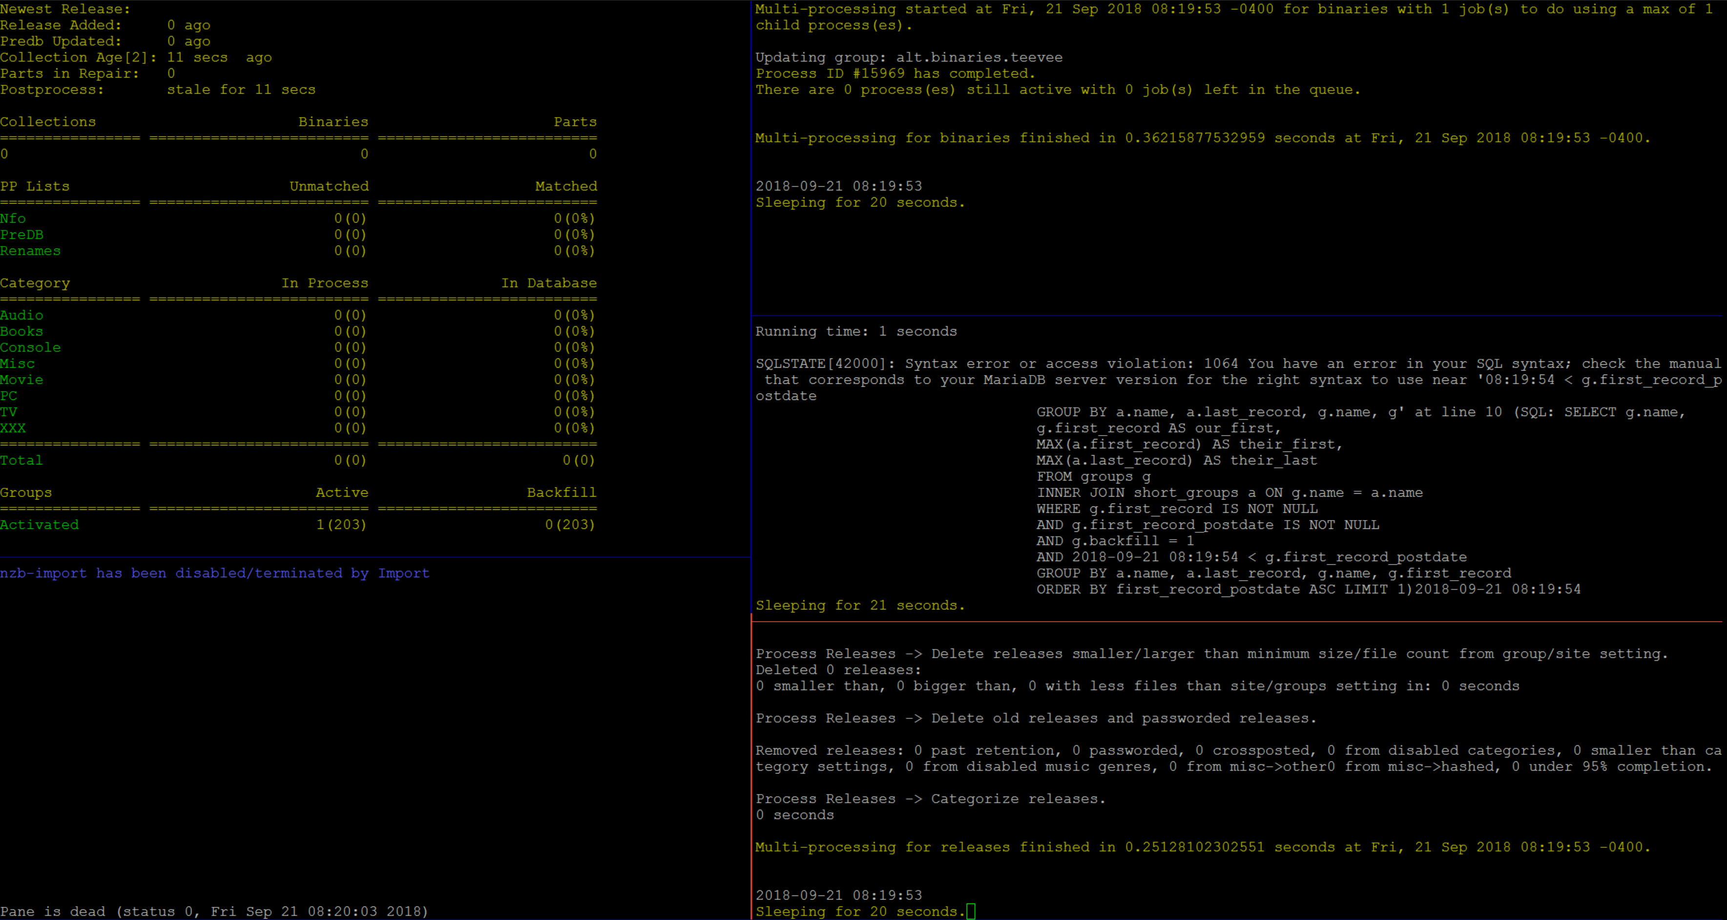Click the Sleeping for 20 seconds status line
The width and height of the screenshot is (1727, 920).
coord(860,202)
